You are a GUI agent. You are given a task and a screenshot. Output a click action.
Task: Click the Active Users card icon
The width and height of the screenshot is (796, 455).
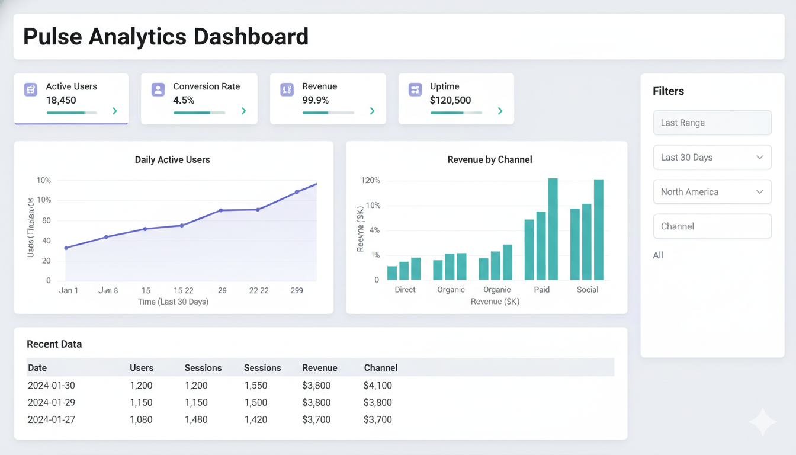pos(31,89)
